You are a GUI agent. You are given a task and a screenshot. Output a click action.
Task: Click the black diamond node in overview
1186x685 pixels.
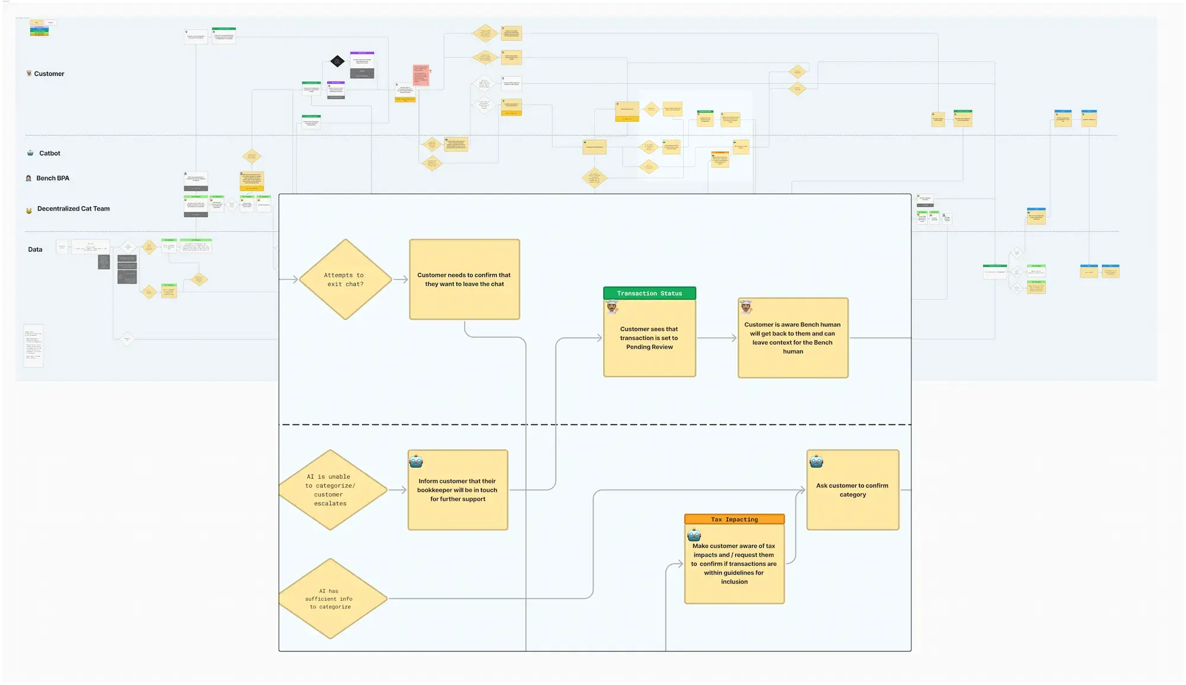[337, 61]
